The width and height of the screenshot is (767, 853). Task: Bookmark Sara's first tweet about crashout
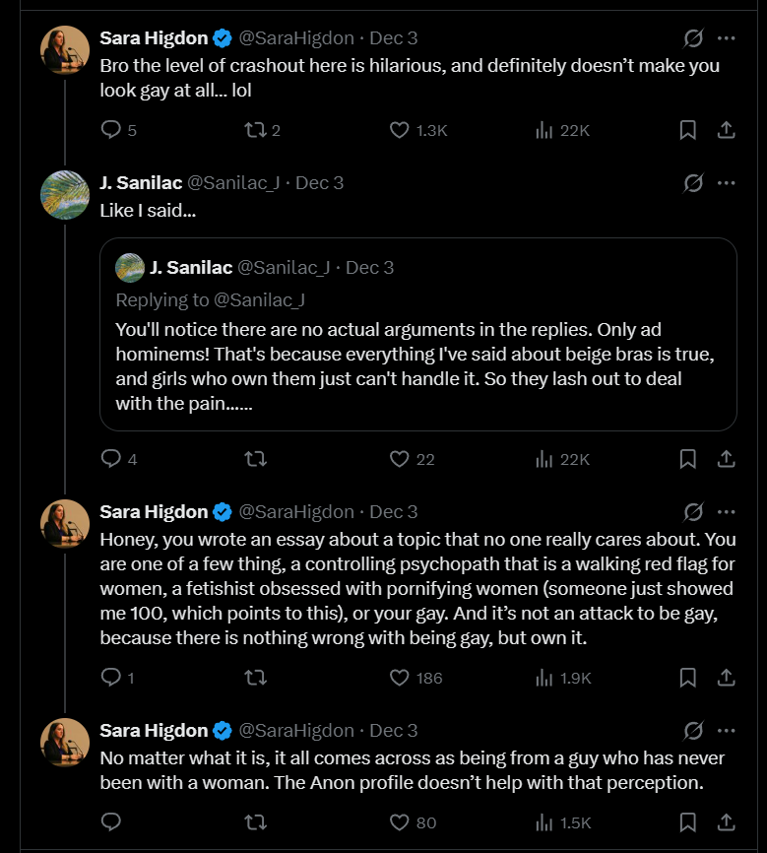(x=688, y=130)
